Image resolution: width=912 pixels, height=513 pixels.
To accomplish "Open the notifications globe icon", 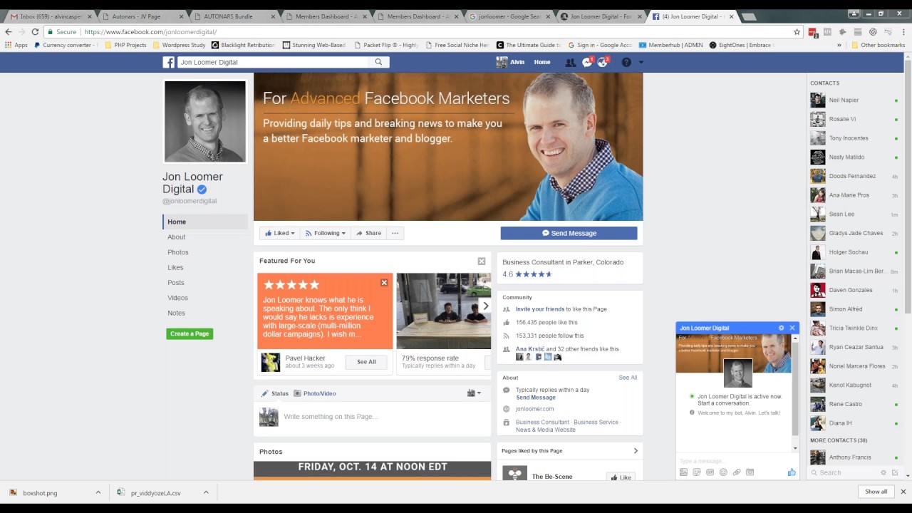I will 603,62.
